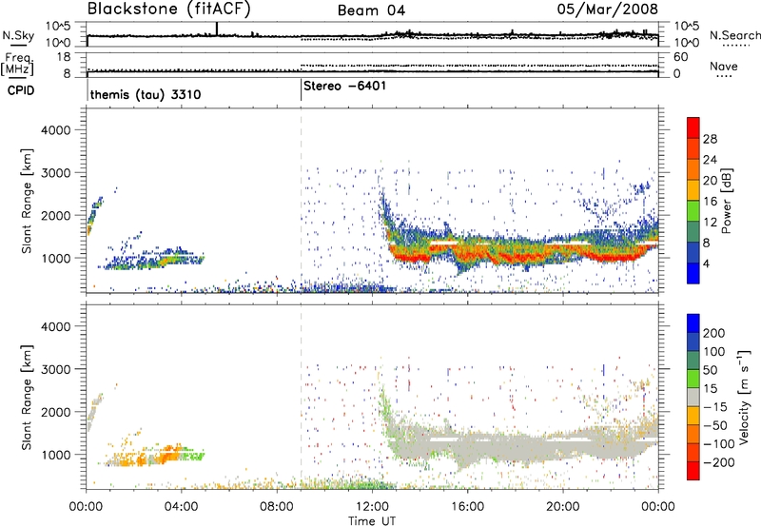This screenshot has width=761, height=527.
Task: Click the noise spike in the N.Sky panel
Action: tap(217, 29)
